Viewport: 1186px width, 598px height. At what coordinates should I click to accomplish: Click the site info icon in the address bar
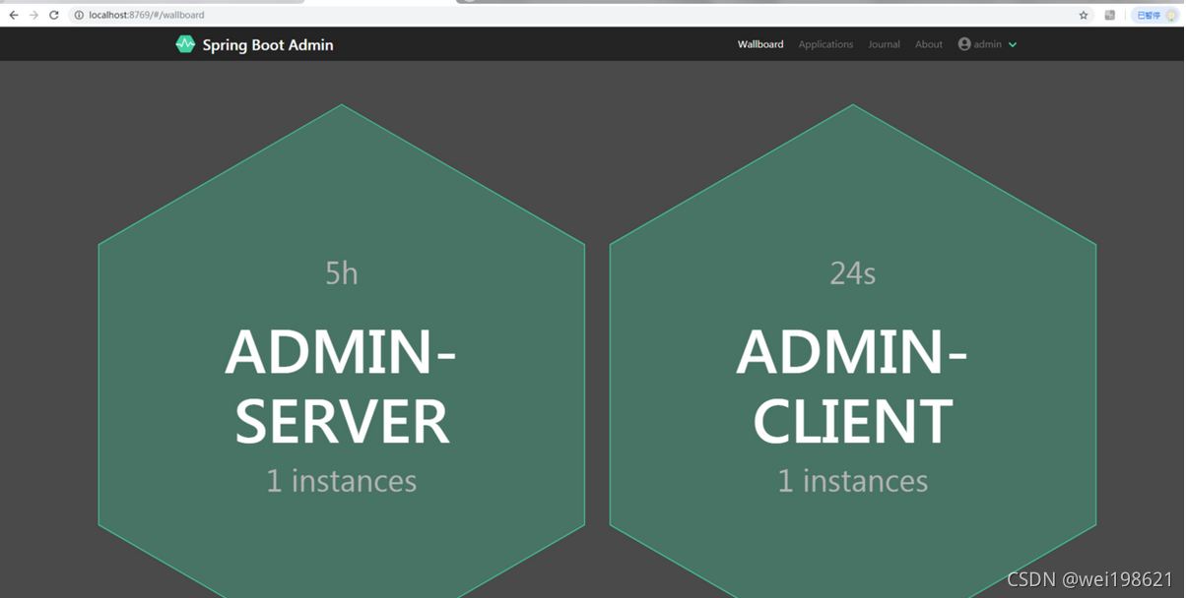click(79, 15)
